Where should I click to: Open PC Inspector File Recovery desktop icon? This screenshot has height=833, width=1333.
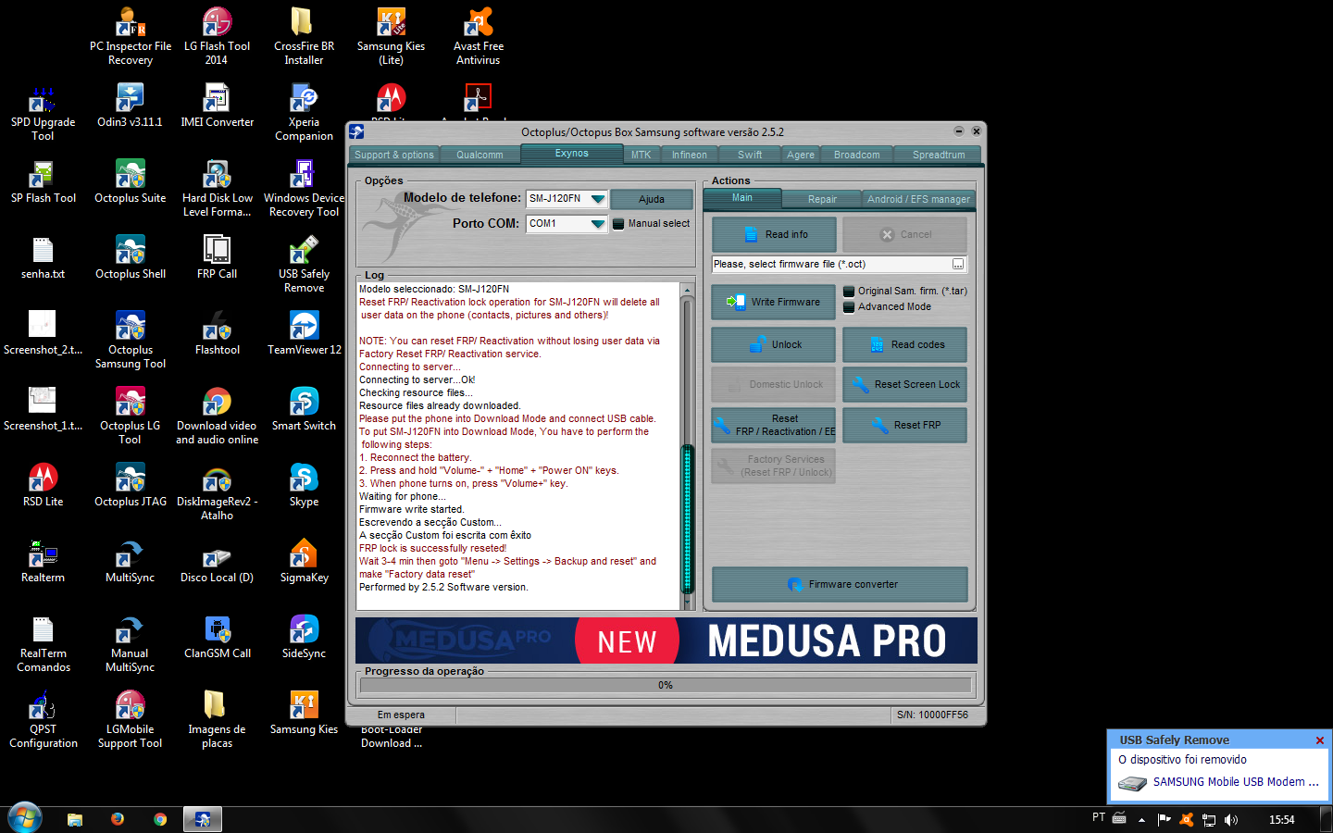[131, 37]
